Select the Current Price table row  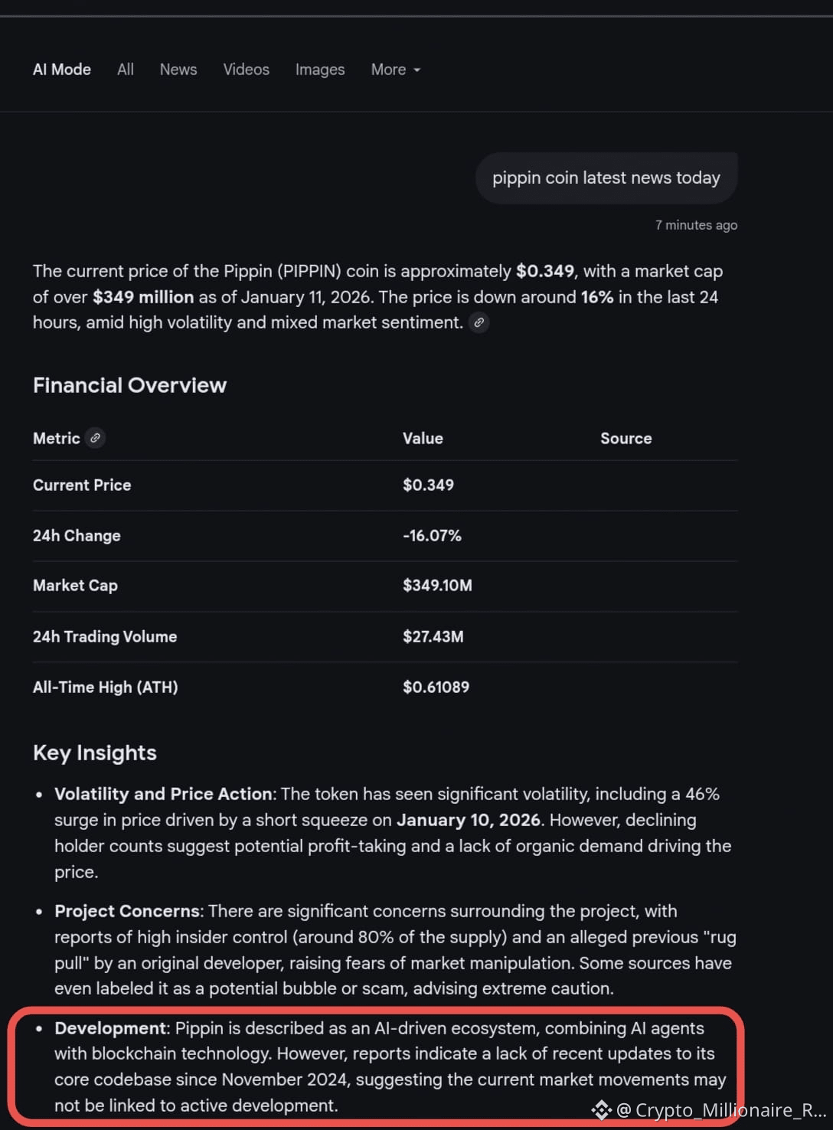385,485
